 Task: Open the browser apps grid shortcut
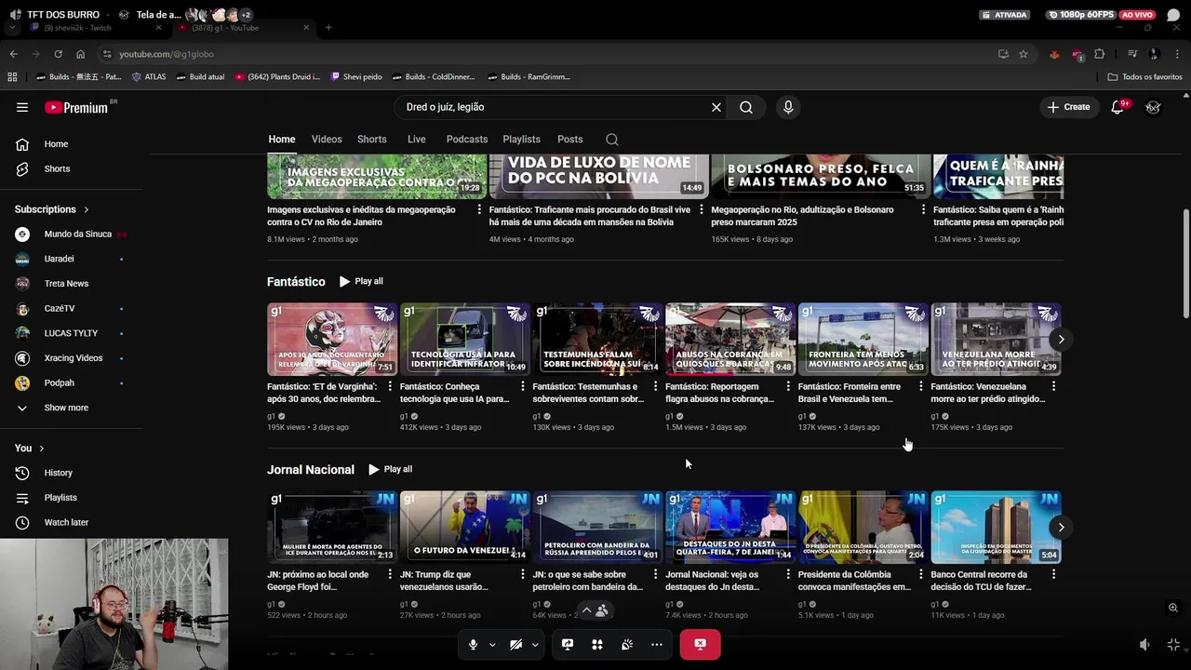pos(12,76)
